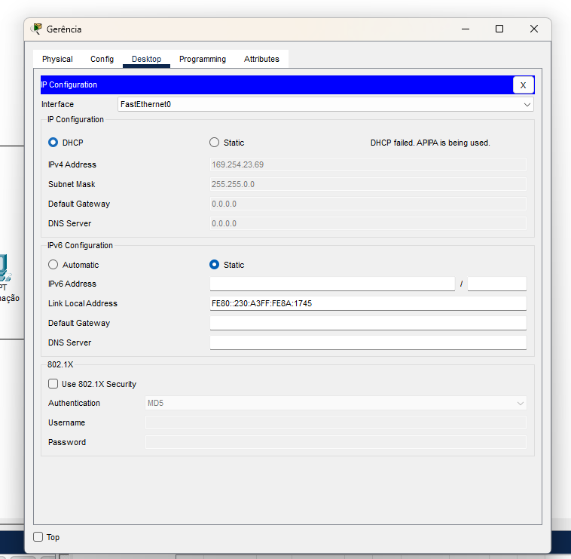Open the Authentication MD5 dropdown
The image size is (571, 559).
point(336,403)
